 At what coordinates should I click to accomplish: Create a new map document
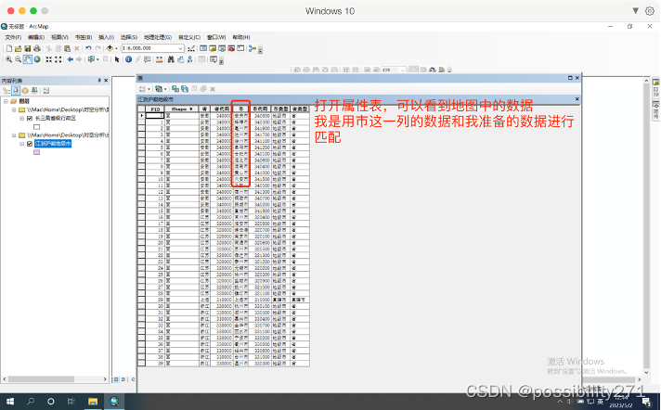(x=9, y=48)
